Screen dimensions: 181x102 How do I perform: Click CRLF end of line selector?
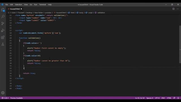(x=163, y=98)
